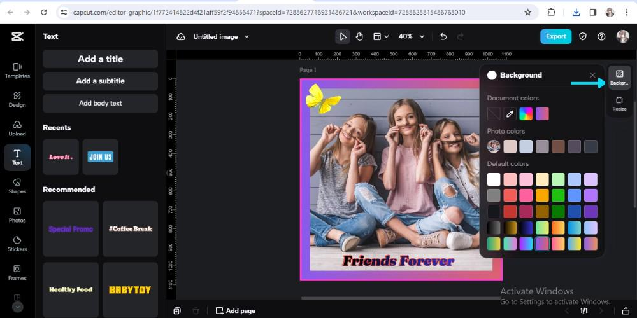Toggle the browser side panel icon

(592, 12)
